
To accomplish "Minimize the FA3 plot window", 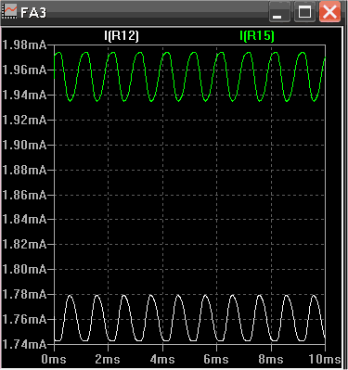I will [279, 12].
